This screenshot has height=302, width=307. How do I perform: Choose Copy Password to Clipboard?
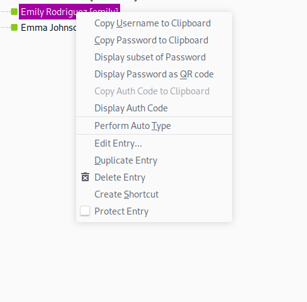click(154, 40)
